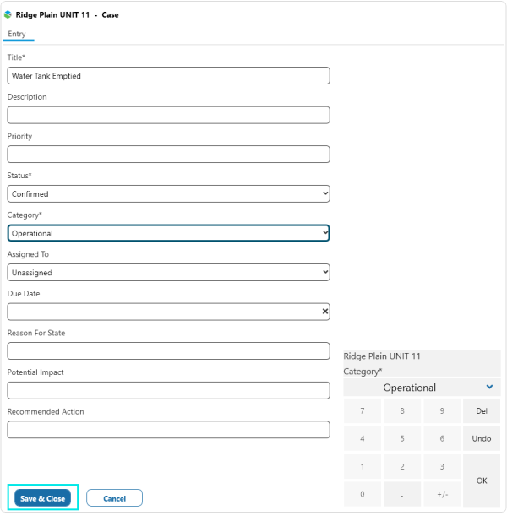507x516 pixels.
Task: Select the Reason For State field
Action: pyautogui.click(x=168, y=351)
